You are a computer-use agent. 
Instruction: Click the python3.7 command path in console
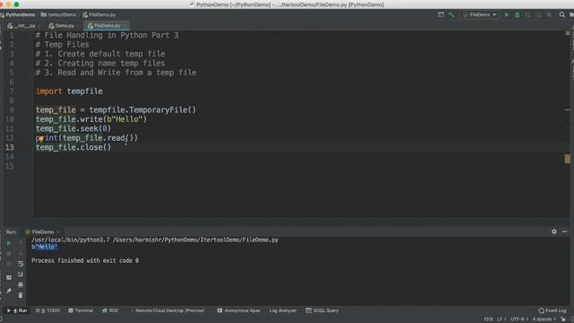[70, 240]
